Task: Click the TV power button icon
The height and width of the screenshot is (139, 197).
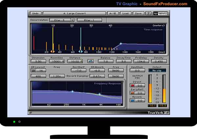Action: 19,122
